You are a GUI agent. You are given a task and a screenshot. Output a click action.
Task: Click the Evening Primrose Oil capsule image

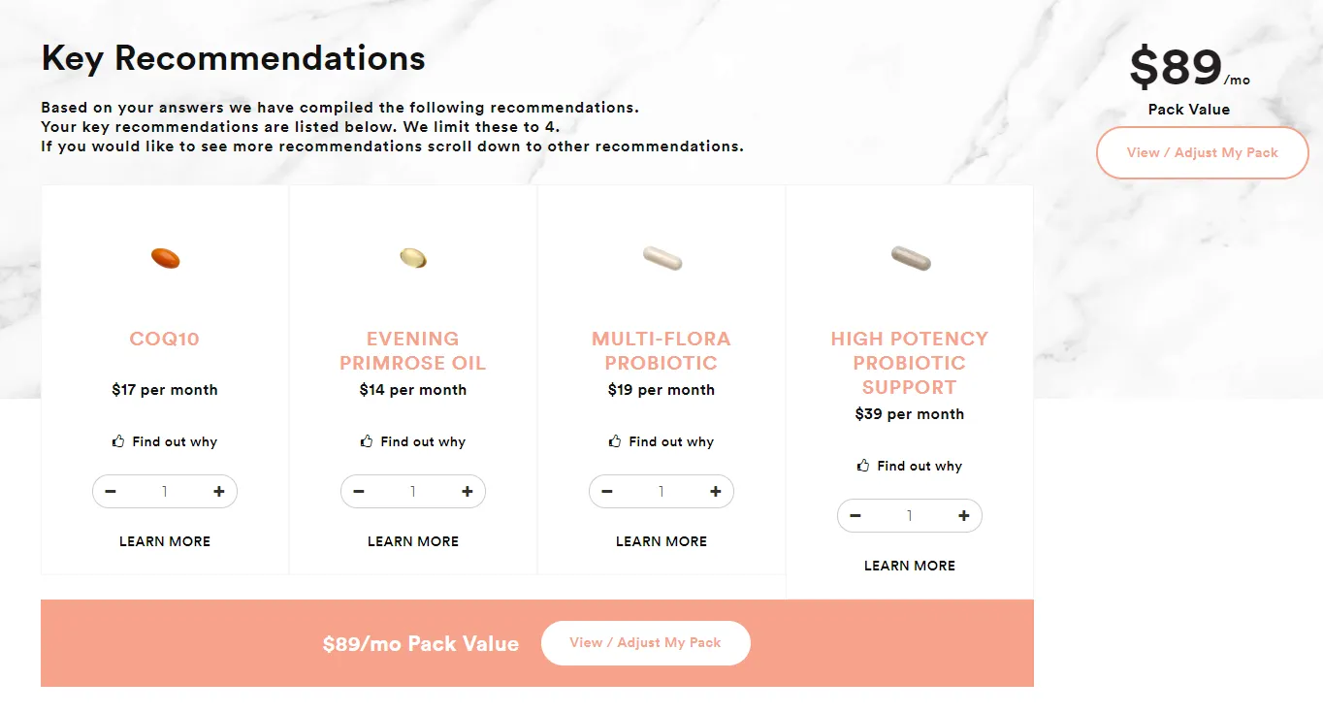click(x=413, y=257)
